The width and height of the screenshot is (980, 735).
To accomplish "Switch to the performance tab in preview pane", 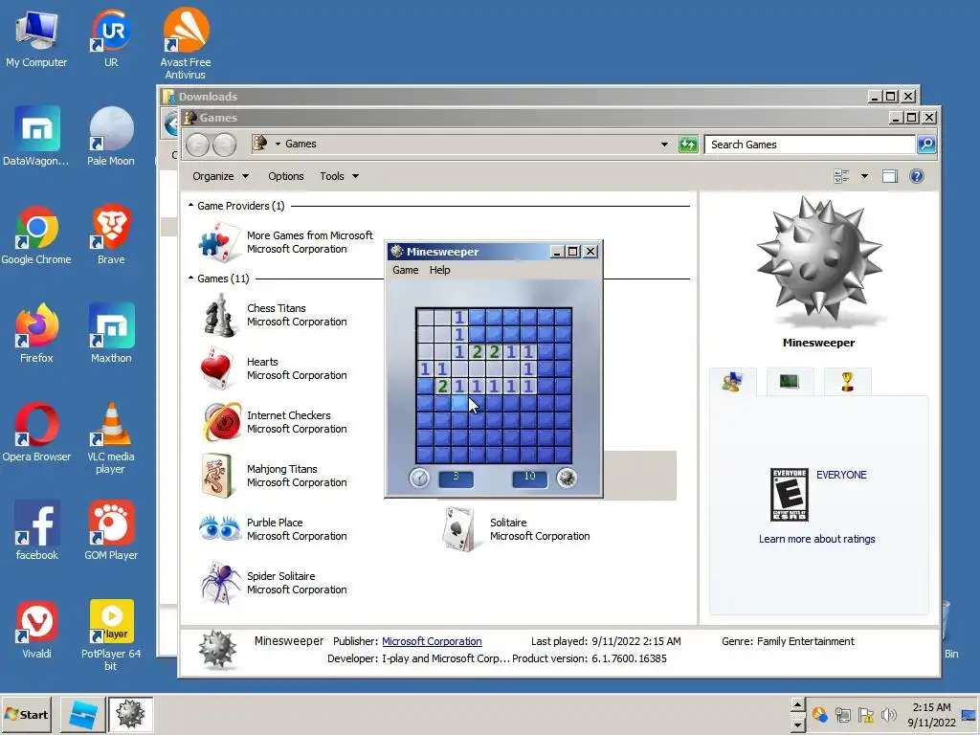I will click(x=790, y=381).
